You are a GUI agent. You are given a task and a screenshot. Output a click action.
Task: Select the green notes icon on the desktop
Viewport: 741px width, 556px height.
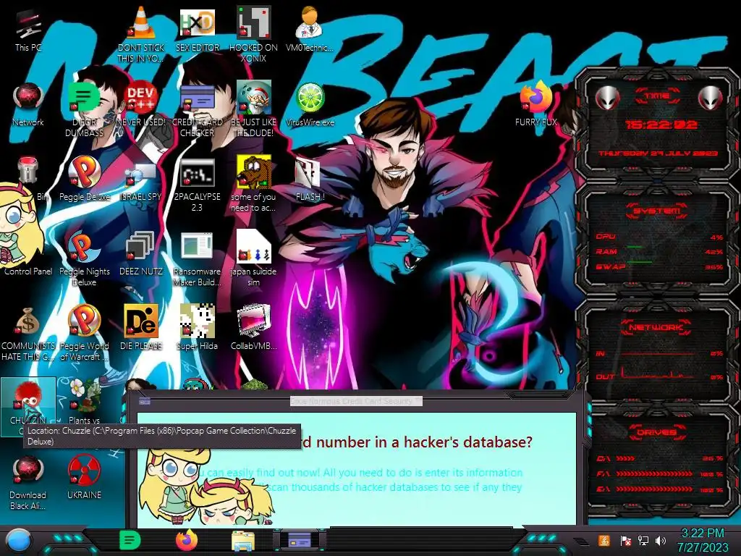84,110
